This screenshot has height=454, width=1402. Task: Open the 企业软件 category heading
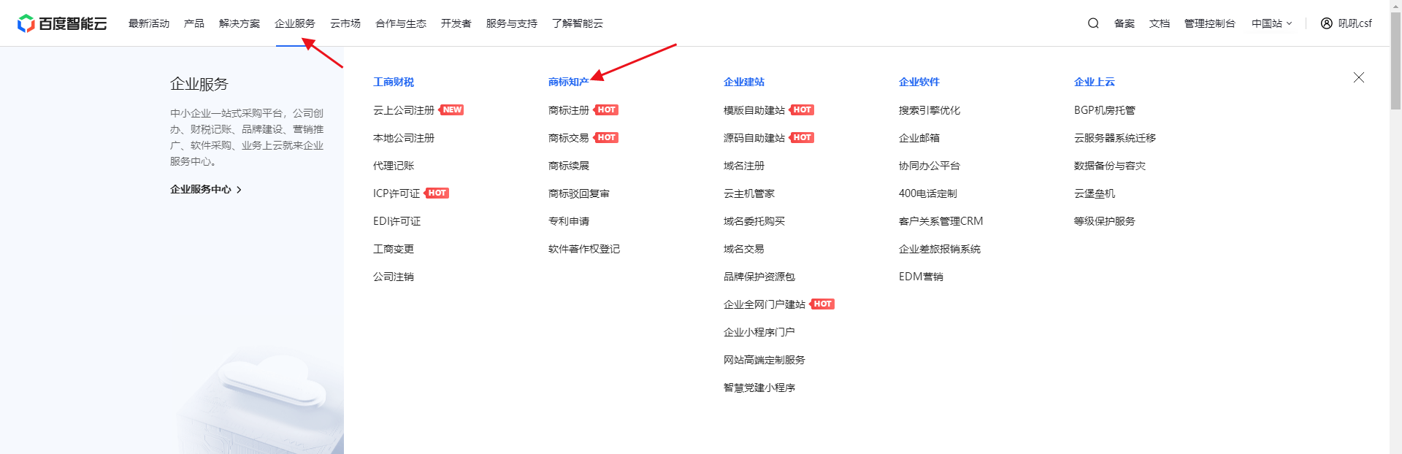pyautogui.click(x=919, y=82)
